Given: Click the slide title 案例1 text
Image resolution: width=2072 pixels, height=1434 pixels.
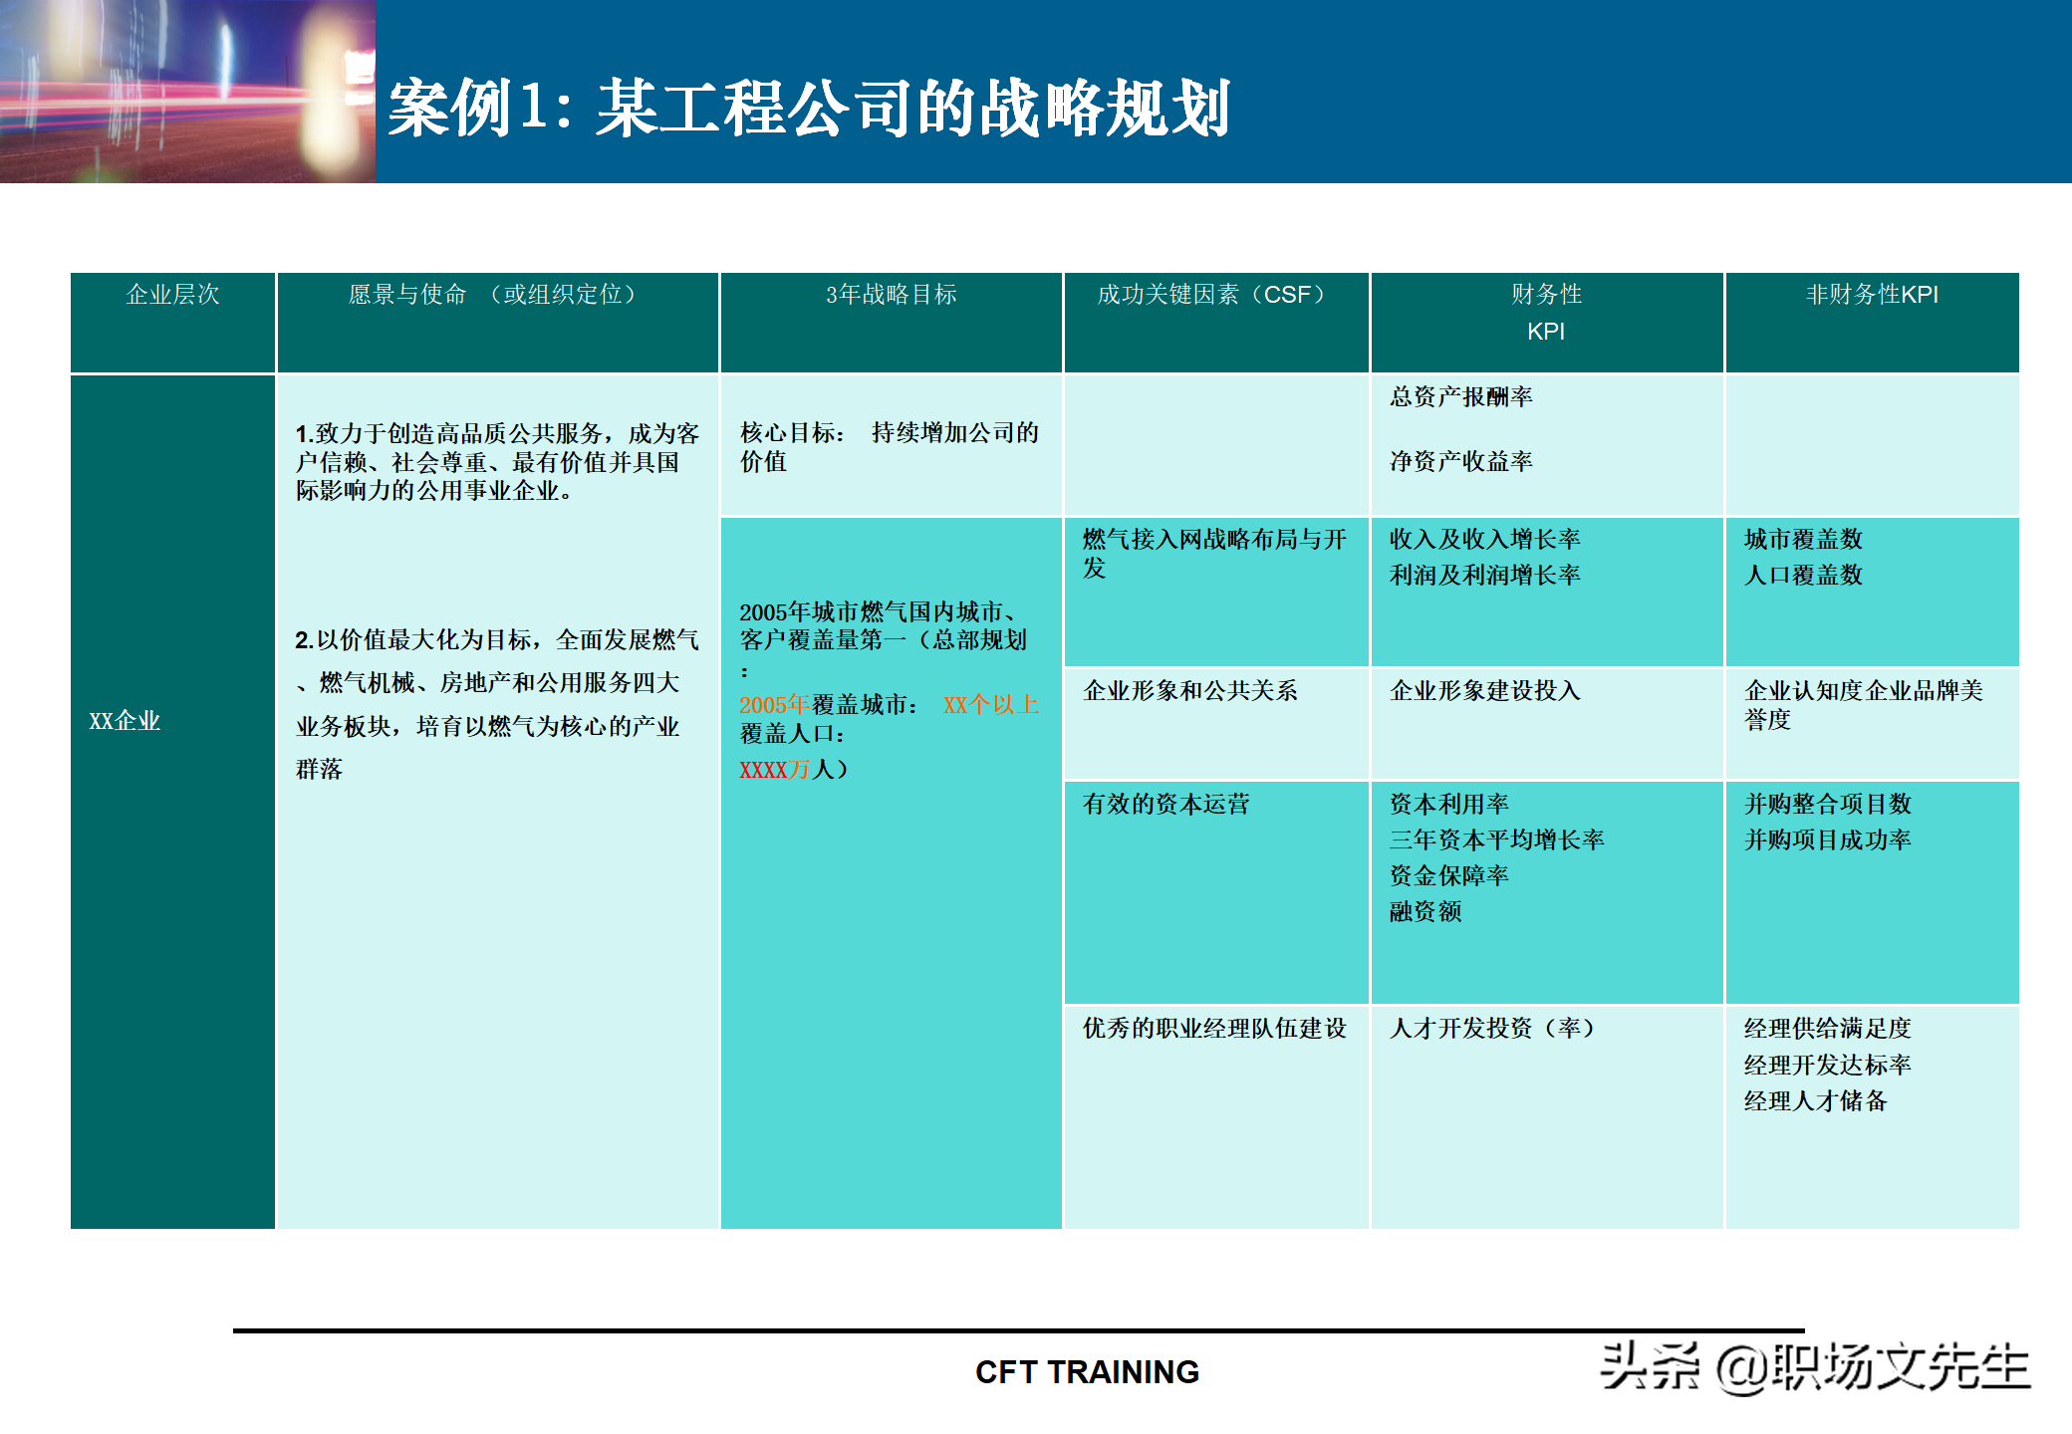Looking at the screenshot, I should pyautogui.click(x=808, y=108).
